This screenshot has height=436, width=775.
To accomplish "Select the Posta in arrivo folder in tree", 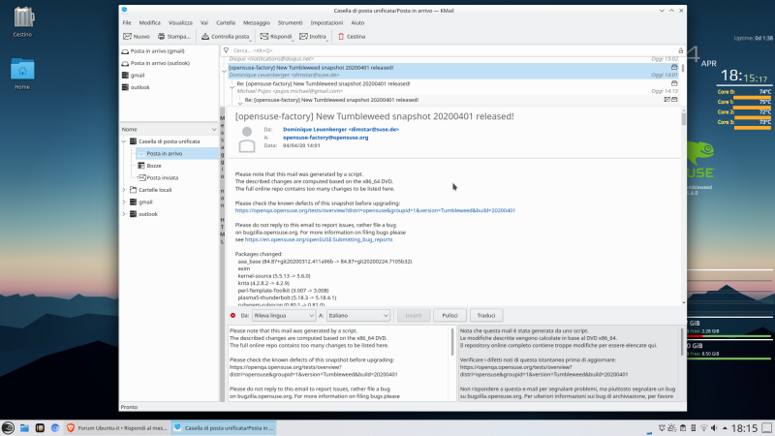I will click(176, 154).
